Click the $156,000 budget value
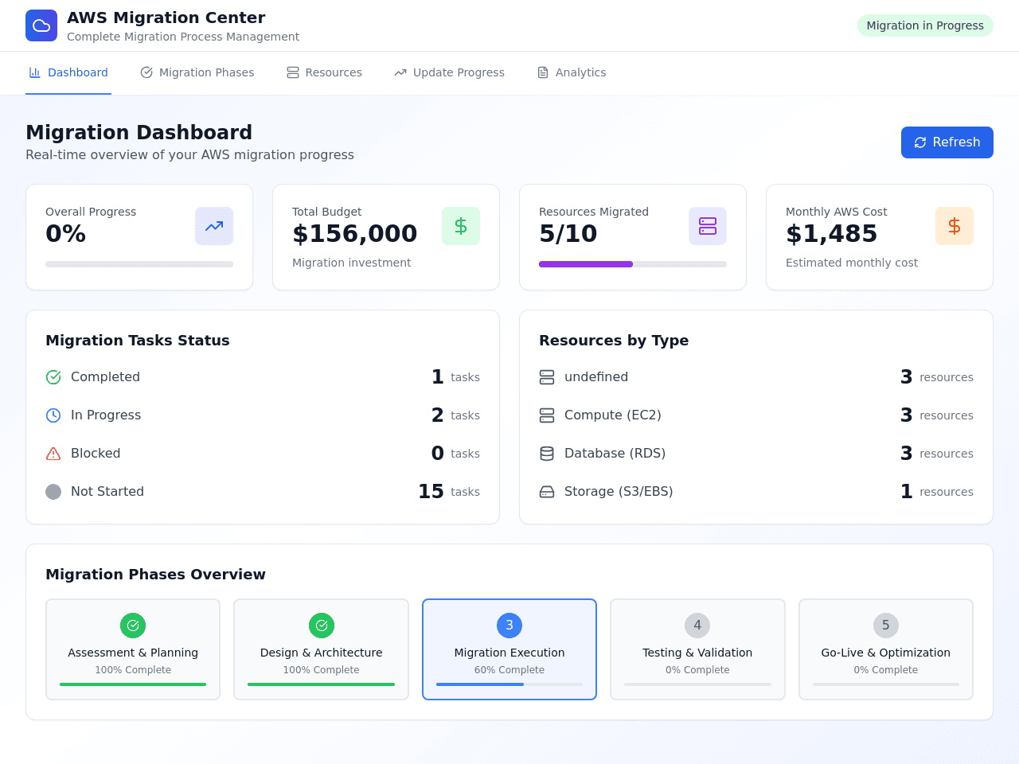The image size is (1019, 764). [355, 234]
